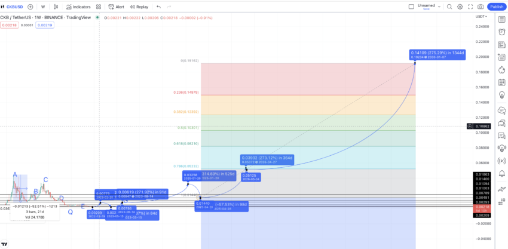Viewport: 508px width, 249px height.
Task: Open quick search magnifier icon
Action: pos(449,7)
